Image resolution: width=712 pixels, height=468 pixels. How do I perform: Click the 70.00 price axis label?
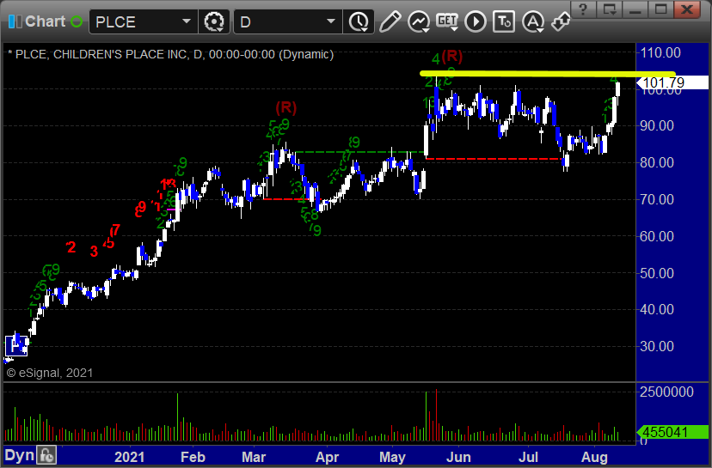[657, 199]
